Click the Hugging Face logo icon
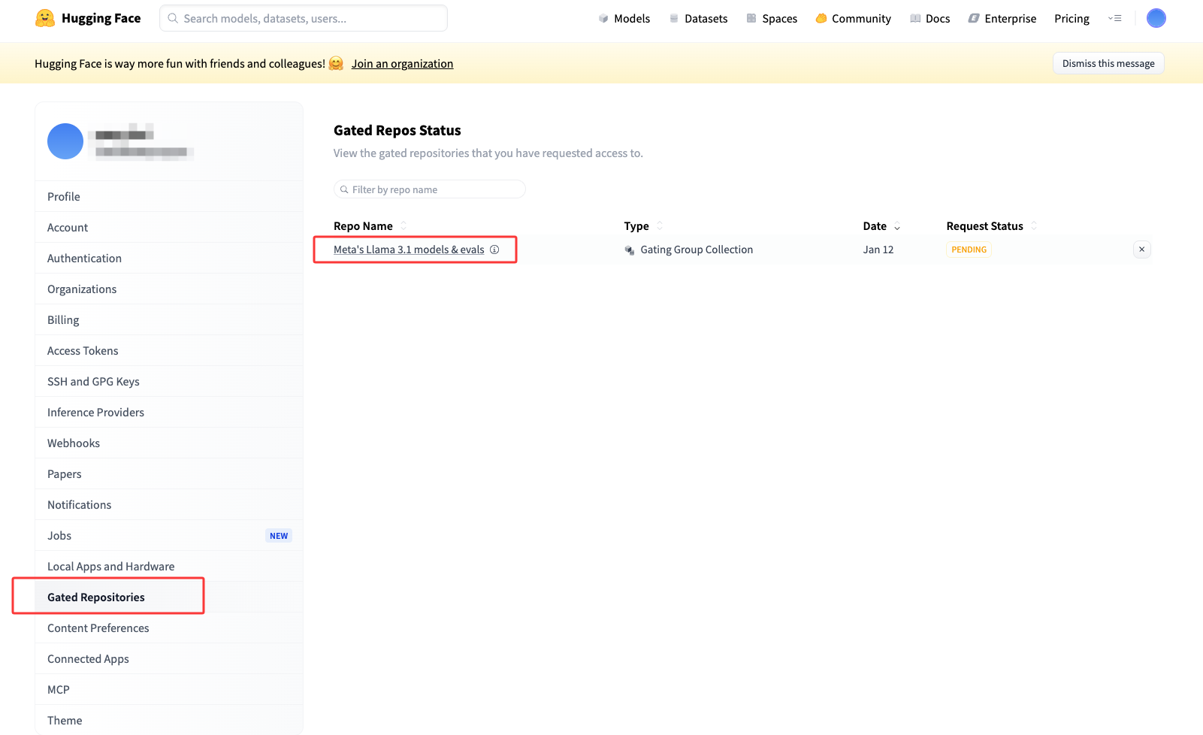 [45, 18]
